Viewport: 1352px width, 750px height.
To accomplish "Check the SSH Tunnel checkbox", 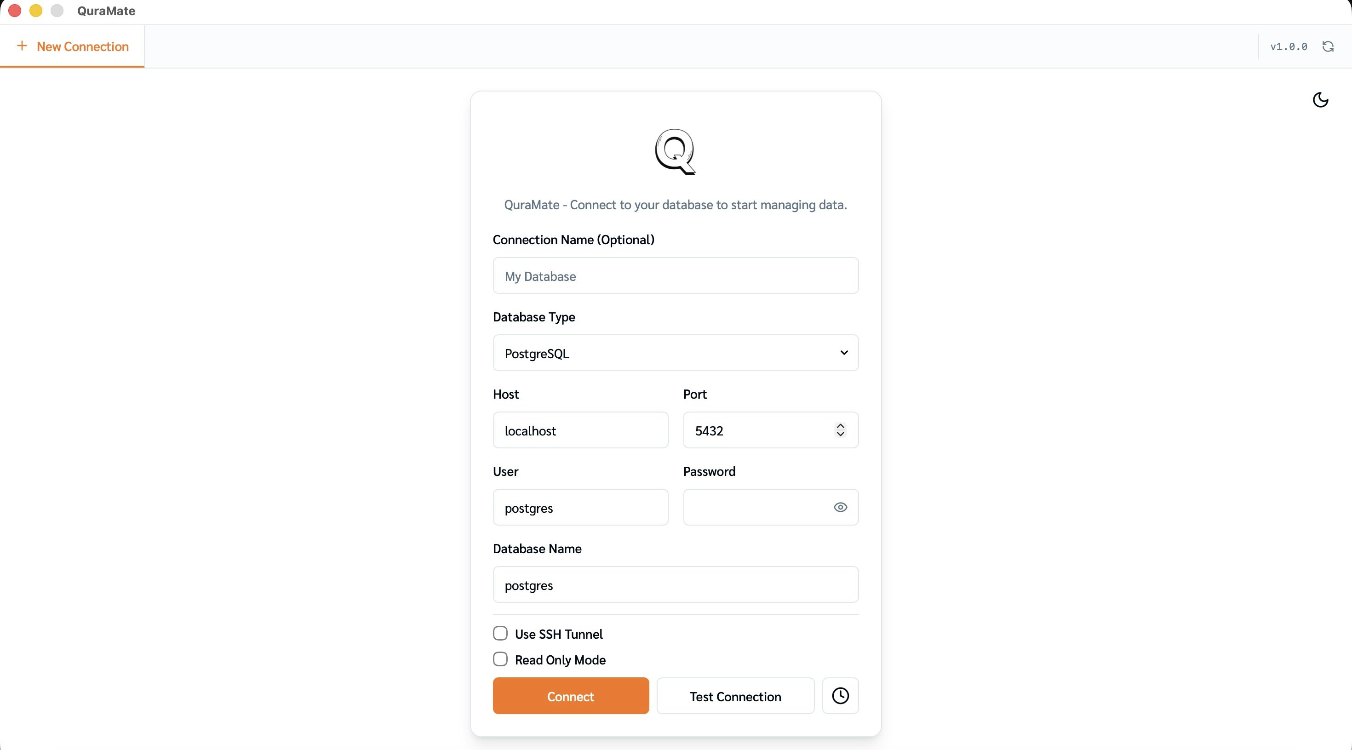I will click(x=500, y=633).
